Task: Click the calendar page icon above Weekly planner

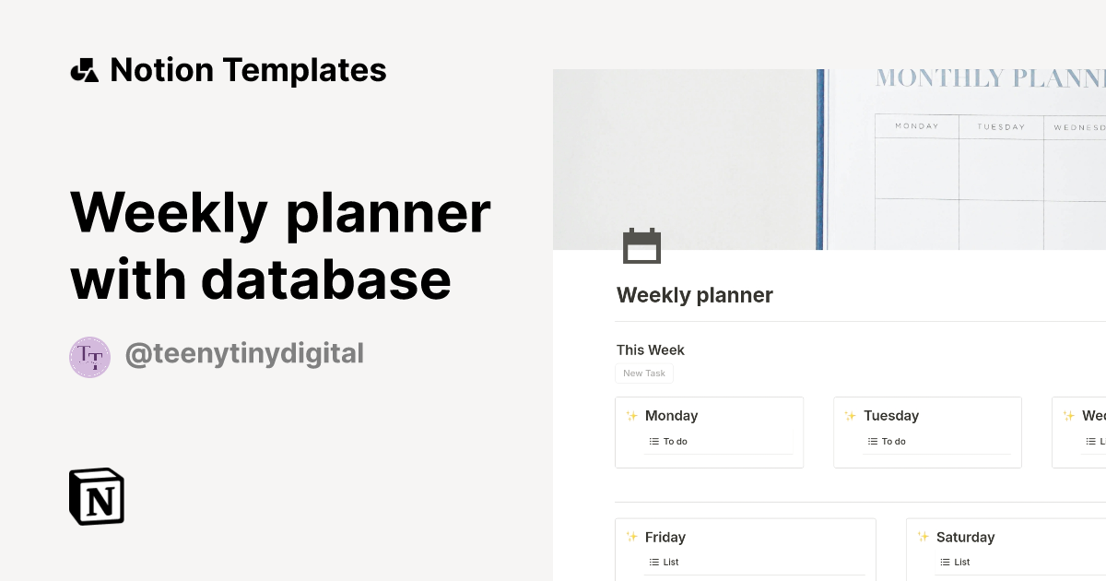Action: [x=641, y=246]
